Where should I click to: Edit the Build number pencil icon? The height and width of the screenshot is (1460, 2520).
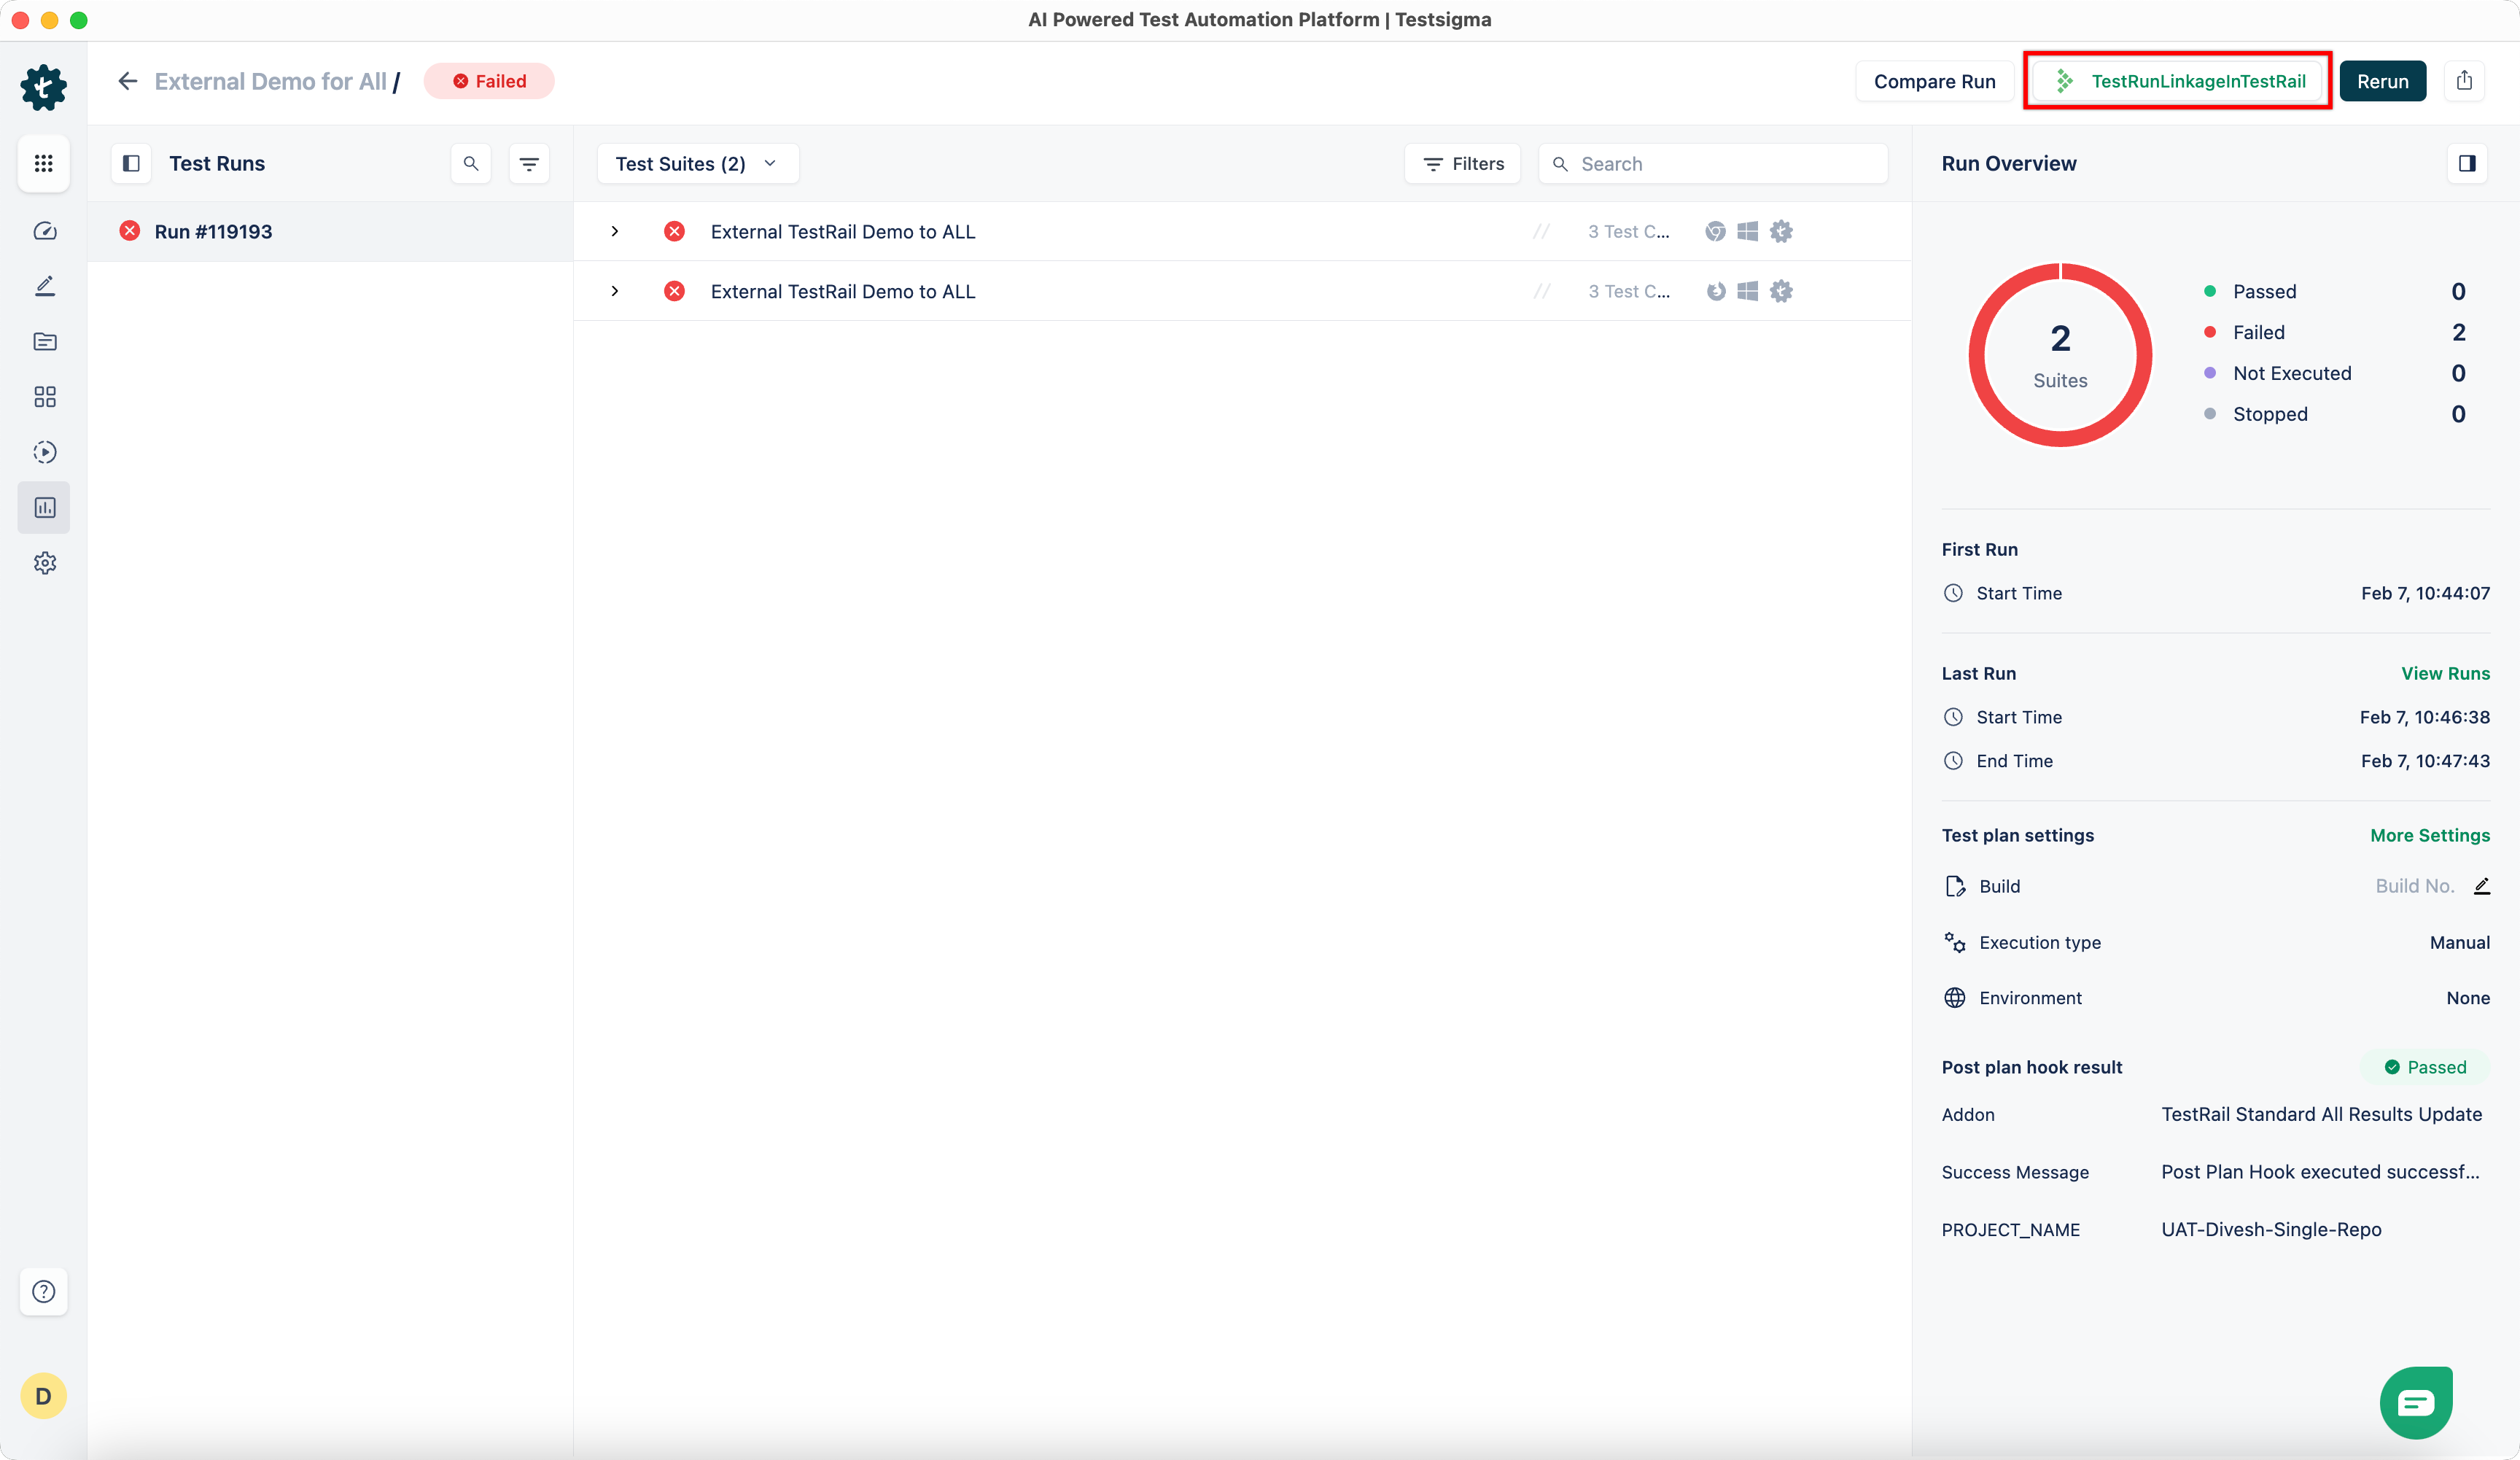click(2481, 886)
